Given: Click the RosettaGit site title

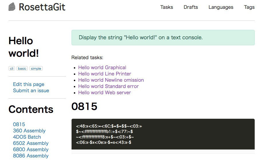Looking at the screenshot, I should pyautogui.click(x=42, y=7).
